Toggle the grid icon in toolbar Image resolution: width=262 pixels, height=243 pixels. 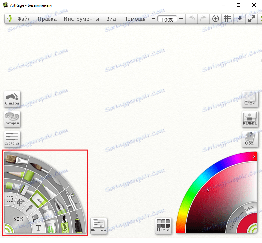pyautogui.click(x=228, y=19)
